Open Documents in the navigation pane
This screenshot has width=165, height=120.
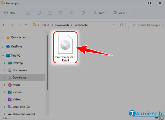point(20,70)
